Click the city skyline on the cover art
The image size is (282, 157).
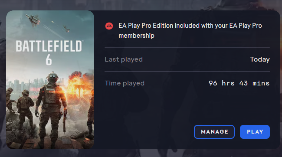click(x=27, y=85)
